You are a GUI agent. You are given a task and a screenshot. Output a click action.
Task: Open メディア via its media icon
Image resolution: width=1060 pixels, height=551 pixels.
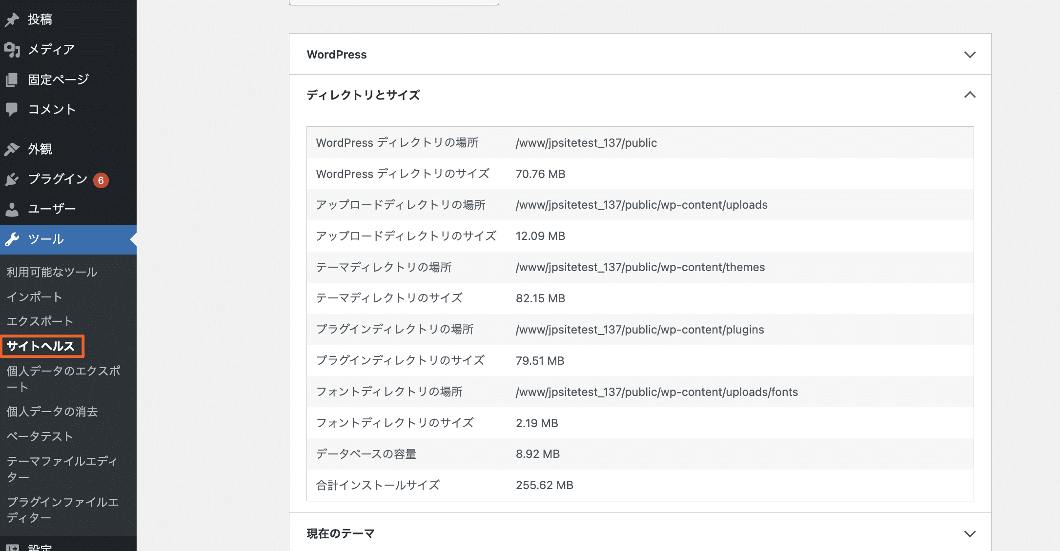[x=13, y=49]
